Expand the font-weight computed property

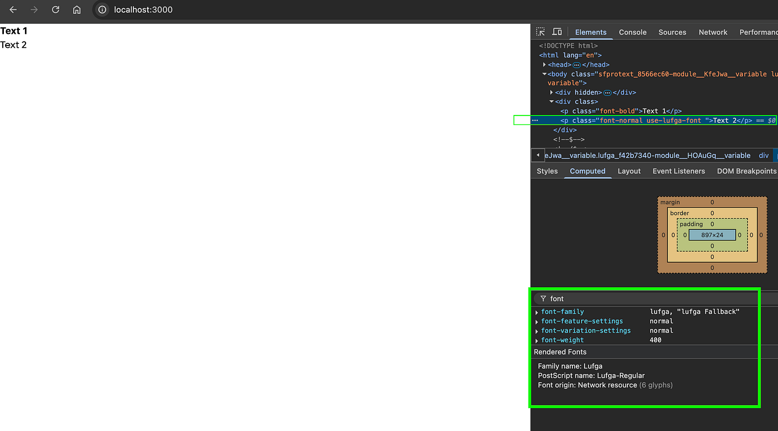pyautogui.click(x=537, y=340)
